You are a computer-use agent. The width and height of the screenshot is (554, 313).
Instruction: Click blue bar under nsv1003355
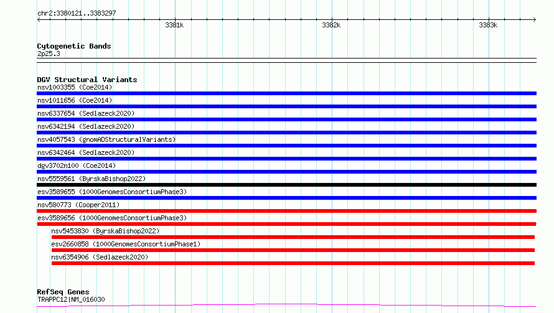286,93
